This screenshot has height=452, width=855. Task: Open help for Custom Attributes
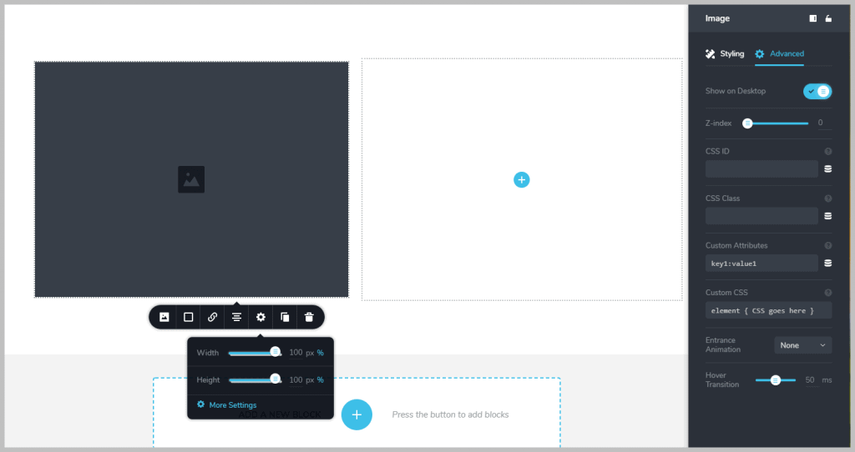828,246
